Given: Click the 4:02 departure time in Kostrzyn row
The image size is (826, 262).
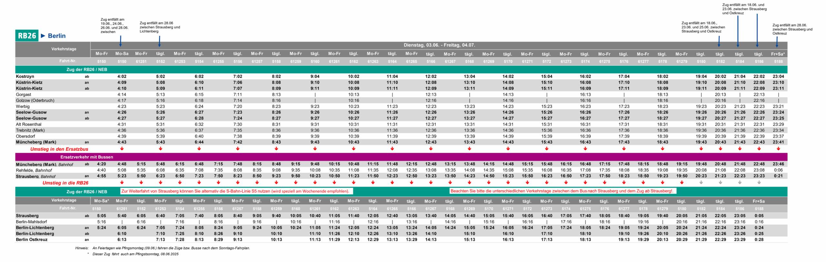Looking at the screenshot, I should (x=122, y=76).
